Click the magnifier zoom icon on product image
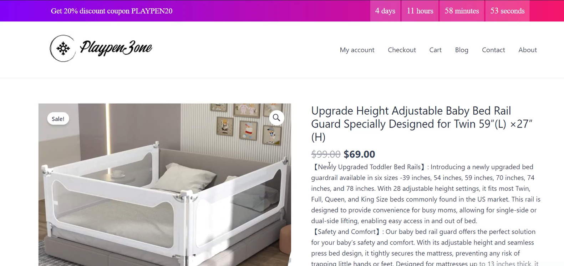 276,117
